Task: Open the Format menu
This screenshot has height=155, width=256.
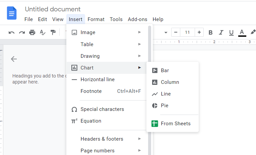Action: point(96,19)
